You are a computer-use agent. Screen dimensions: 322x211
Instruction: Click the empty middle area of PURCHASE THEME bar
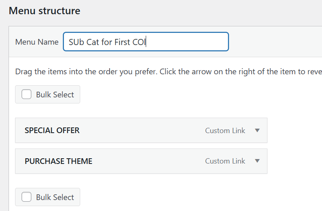(x=148, y=161)
